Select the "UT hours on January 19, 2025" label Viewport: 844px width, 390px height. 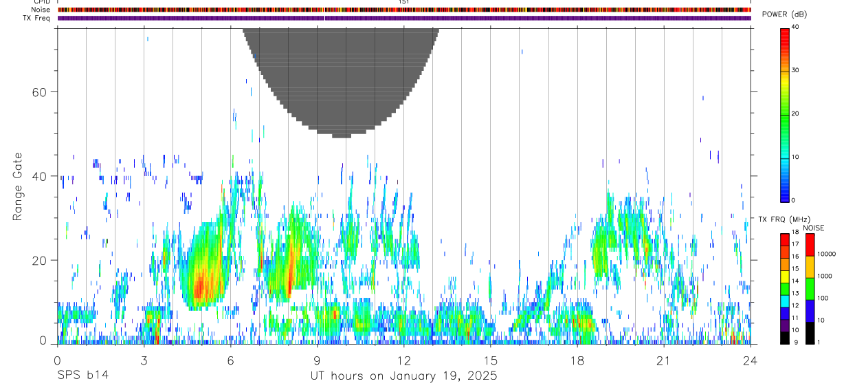pyautogui.click(x=404, y=376)
